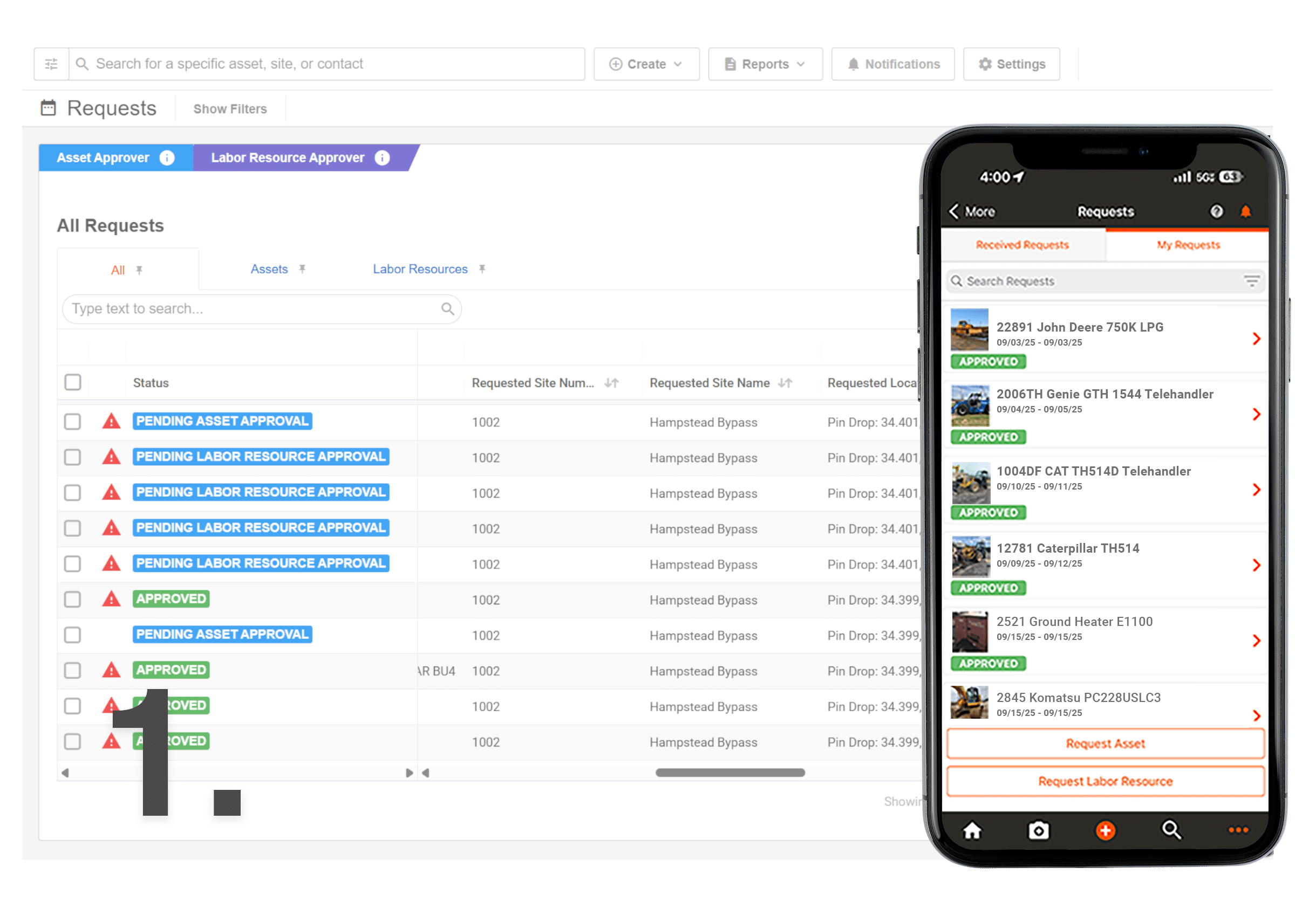
Task: Open the Reports dropdown
Action: pos(765,64)
